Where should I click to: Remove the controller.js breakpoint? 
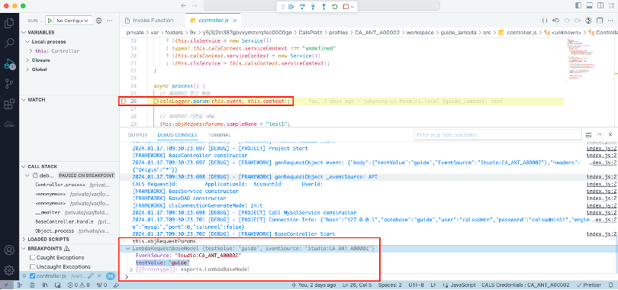point(100,276)
